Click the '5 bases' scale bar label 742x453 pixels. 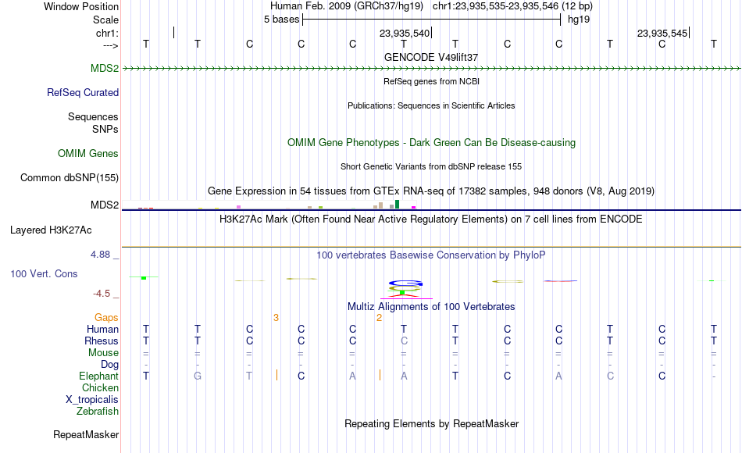point(281,20)
